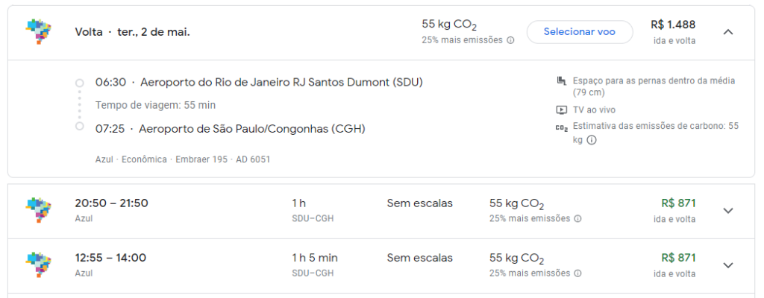Collapse the expanded Volta flight details
The width and height of the screenshot is (764, 298).
pos(729,32)
